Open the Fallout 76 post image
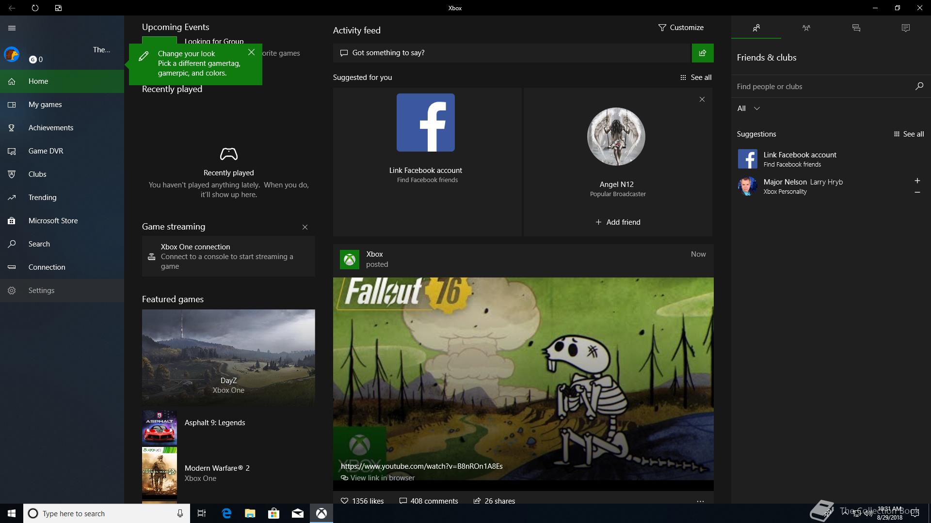Image resolution: width=931 pixels, height=523 pixels. [523, 379]
